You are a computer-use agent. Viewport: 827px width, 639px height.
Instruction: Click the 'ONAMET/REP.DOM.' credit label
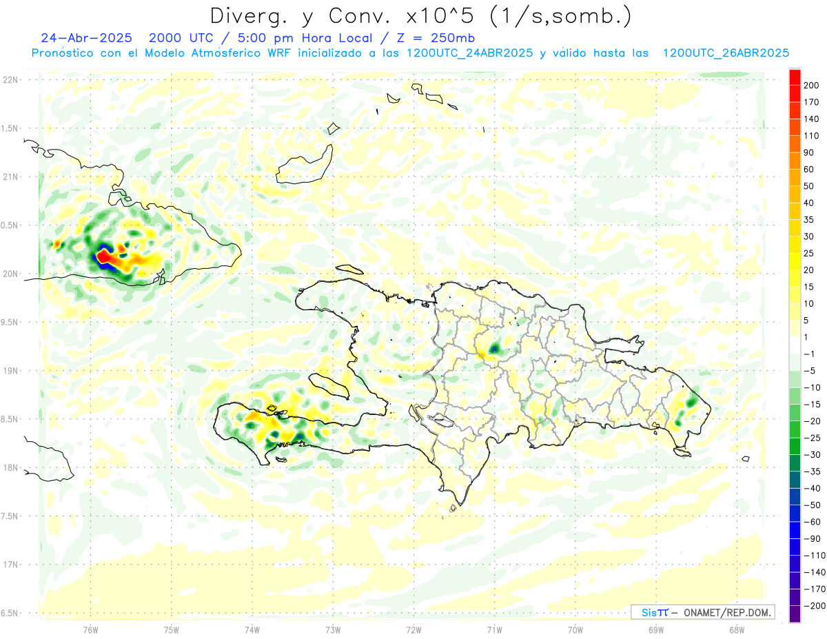pyautogui.click(x=728, y=612)
